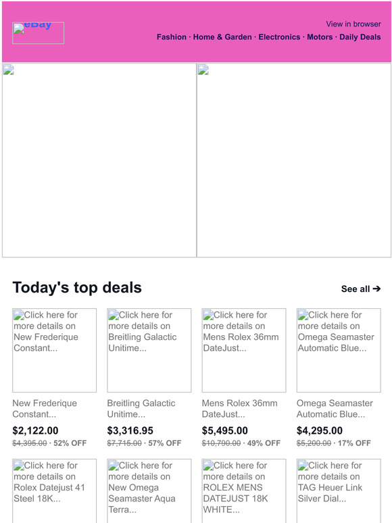Screen dimensions: 392x523
Task: Click Breitling Galactic Unitime title text
Action: coord(141,409)
